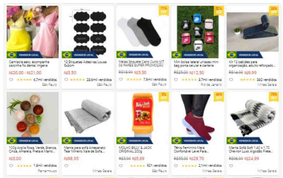This screenshot has width=283, height=178.
Task: Click the 75% OFF tag on chevron blanket
Action: click(x=274, y=96)
